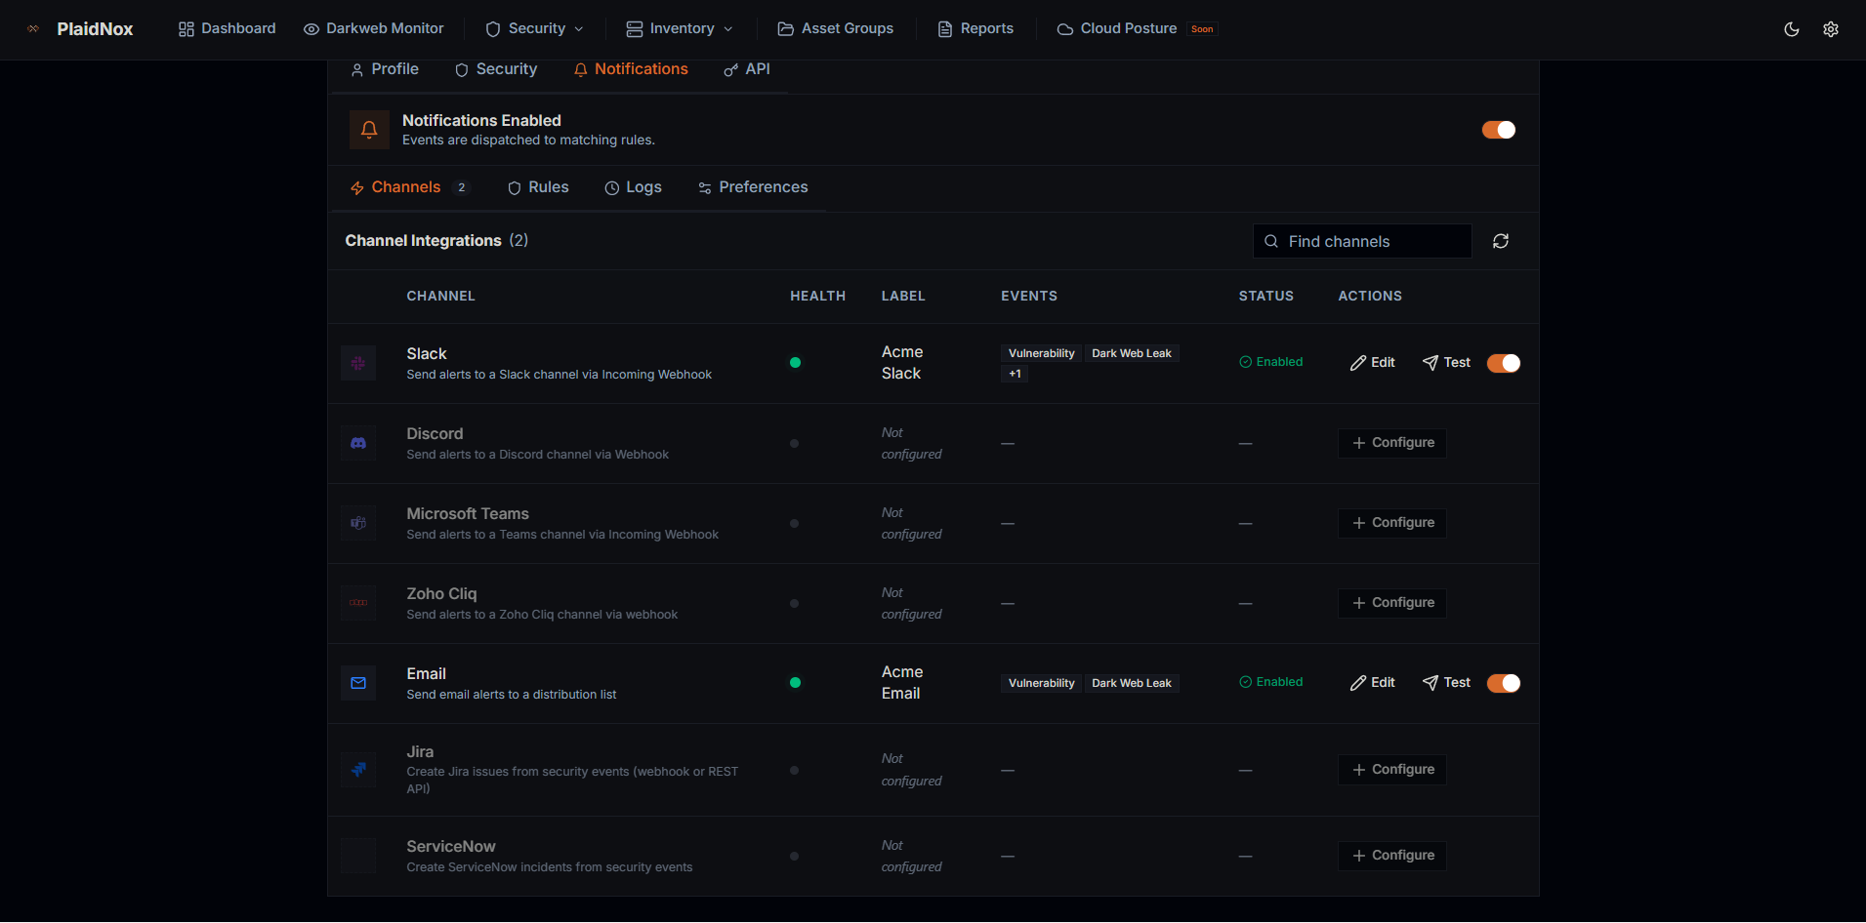This screenshot has width=1866, height=923.
Task: Expand the Inventory dropdown menu
Action: tap(680, 29)
